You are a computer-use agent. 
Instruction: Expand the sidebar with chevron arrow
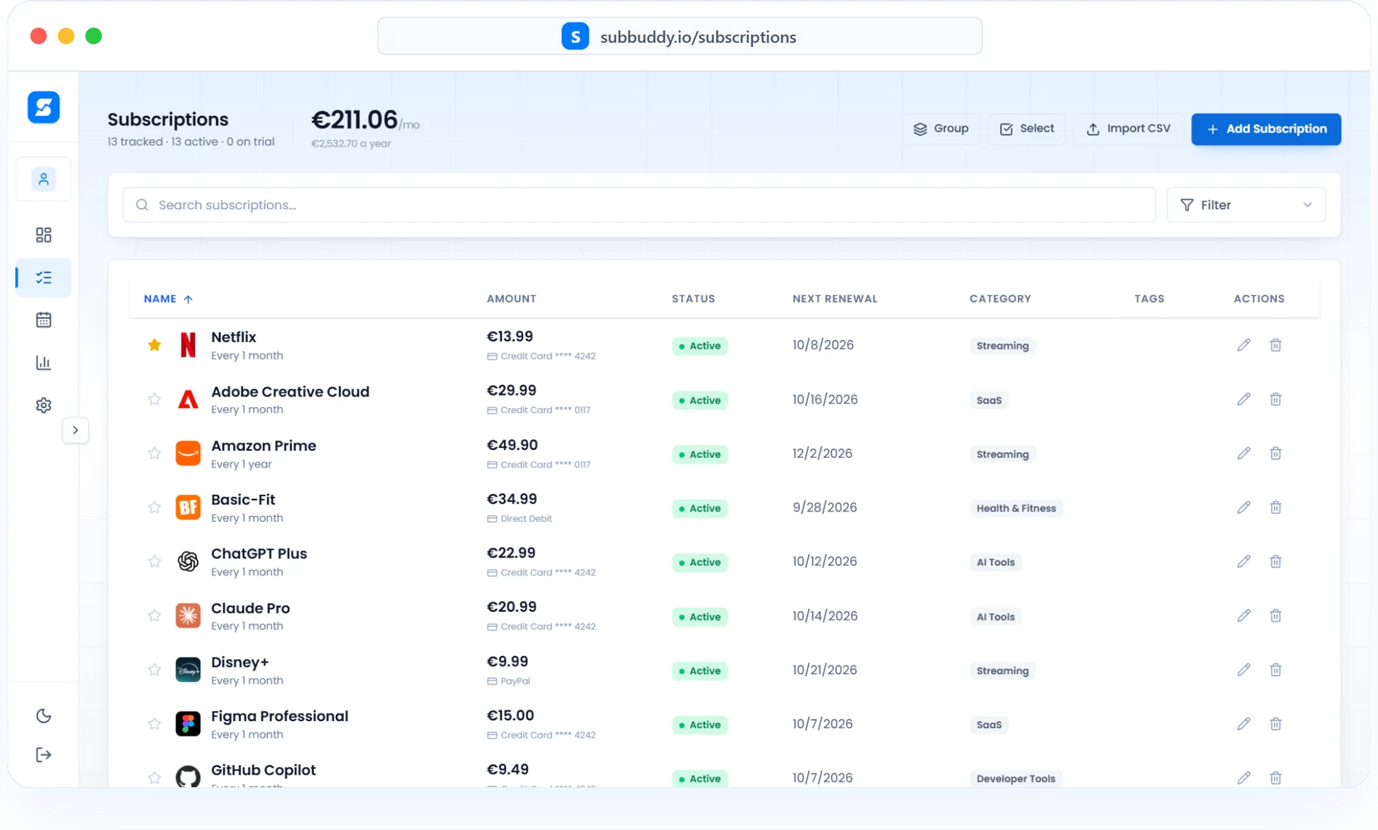click(75, 431)
